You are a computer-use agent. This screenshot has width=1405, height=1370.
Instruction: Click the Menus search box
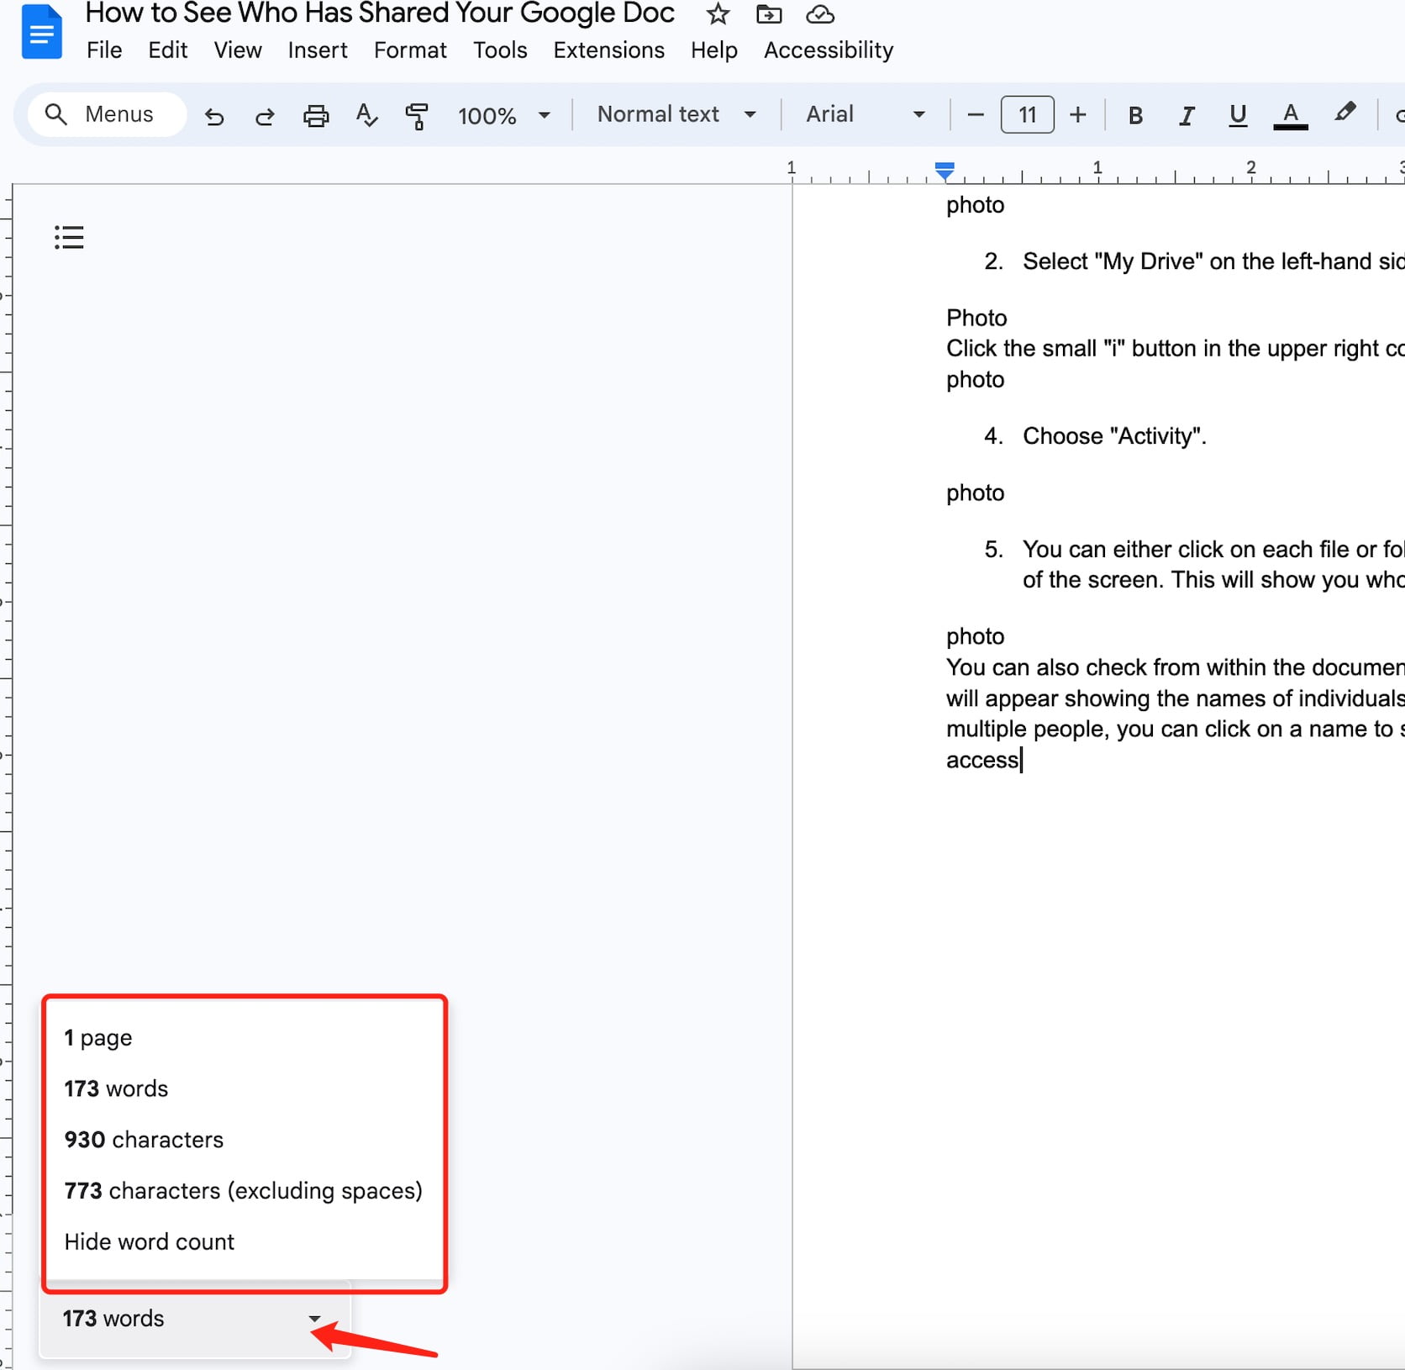pos(107,114)
